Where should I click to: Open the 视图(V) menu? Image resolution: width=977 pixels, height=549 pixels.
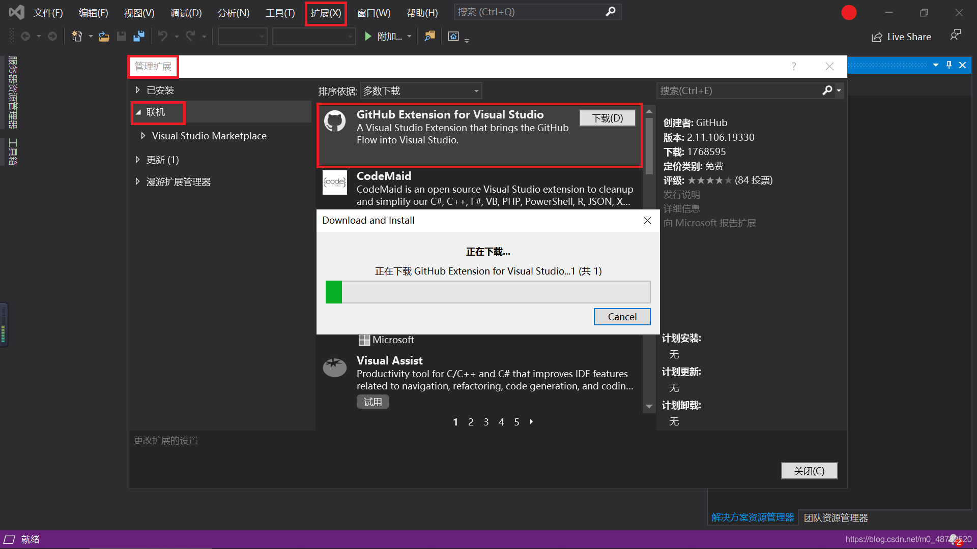tap(139, 13)
